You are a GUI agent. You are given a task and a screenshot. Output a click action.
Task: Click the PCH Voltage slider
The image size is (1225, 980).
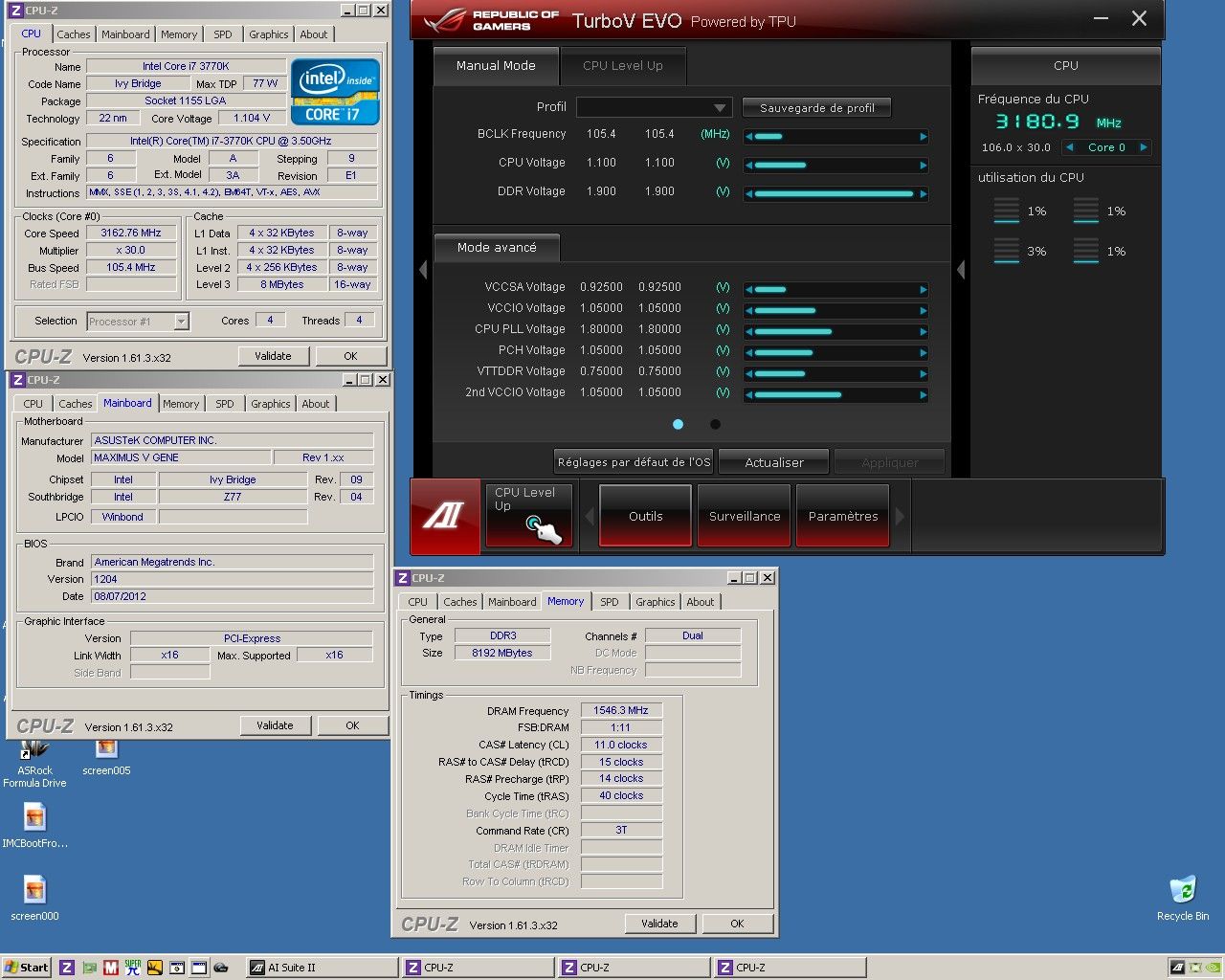coord(836,352)
